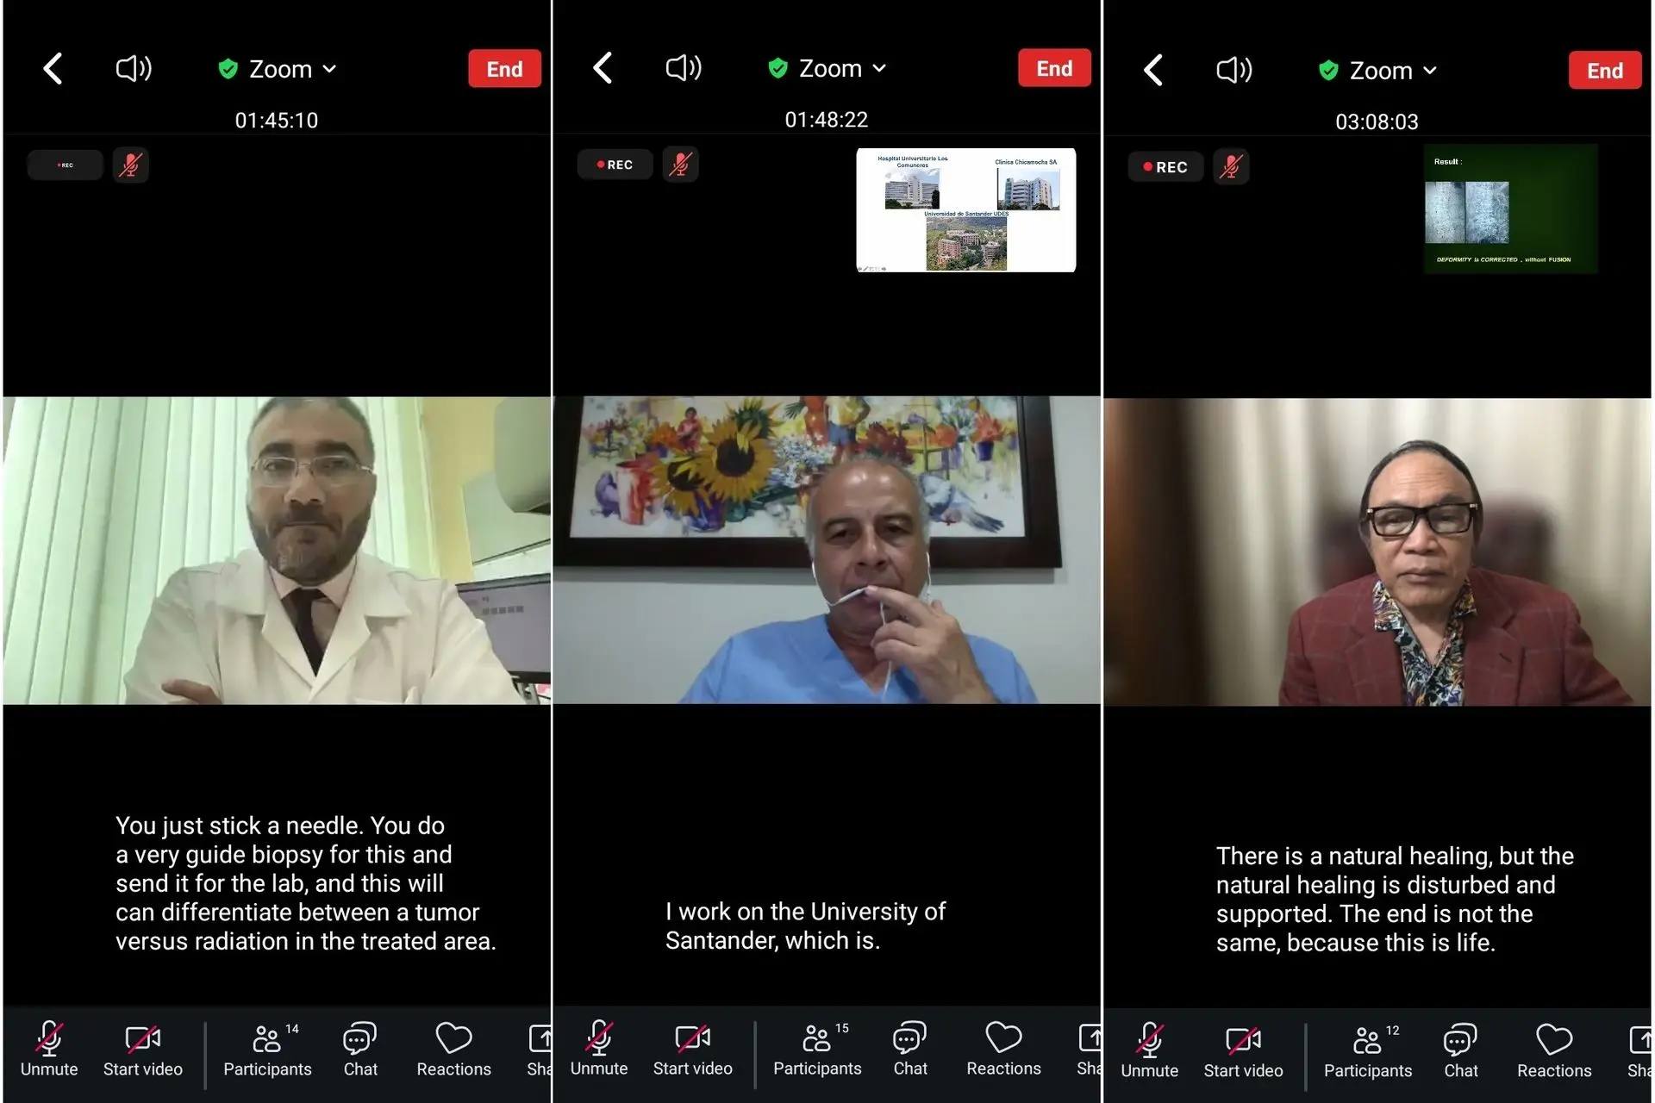Tap muted mic badge beside REC in 03:08:03 meeting
The image size is (1655, 1103).
tap(1230, 166)
